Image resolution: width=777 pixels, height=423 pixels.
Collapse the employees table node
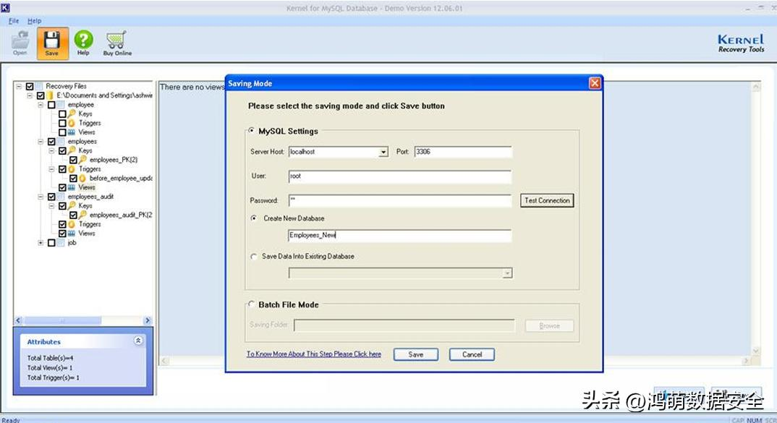41,142
